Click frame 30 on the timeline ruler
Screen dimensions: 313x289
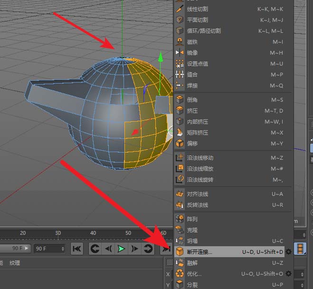pyautogui.click(x=58, y=234)
